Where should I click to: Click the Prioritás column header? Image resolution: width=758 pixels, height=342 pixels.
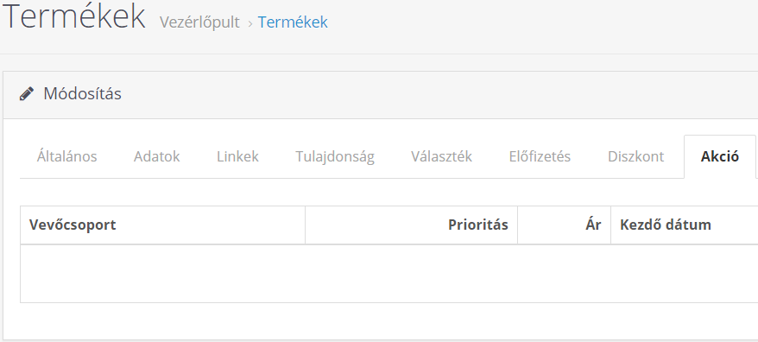click(x=412, y=225)
